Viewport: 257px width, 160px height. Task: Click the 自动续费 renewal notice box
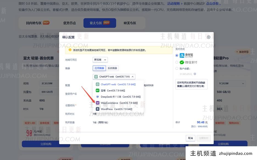tap(191, 84)
